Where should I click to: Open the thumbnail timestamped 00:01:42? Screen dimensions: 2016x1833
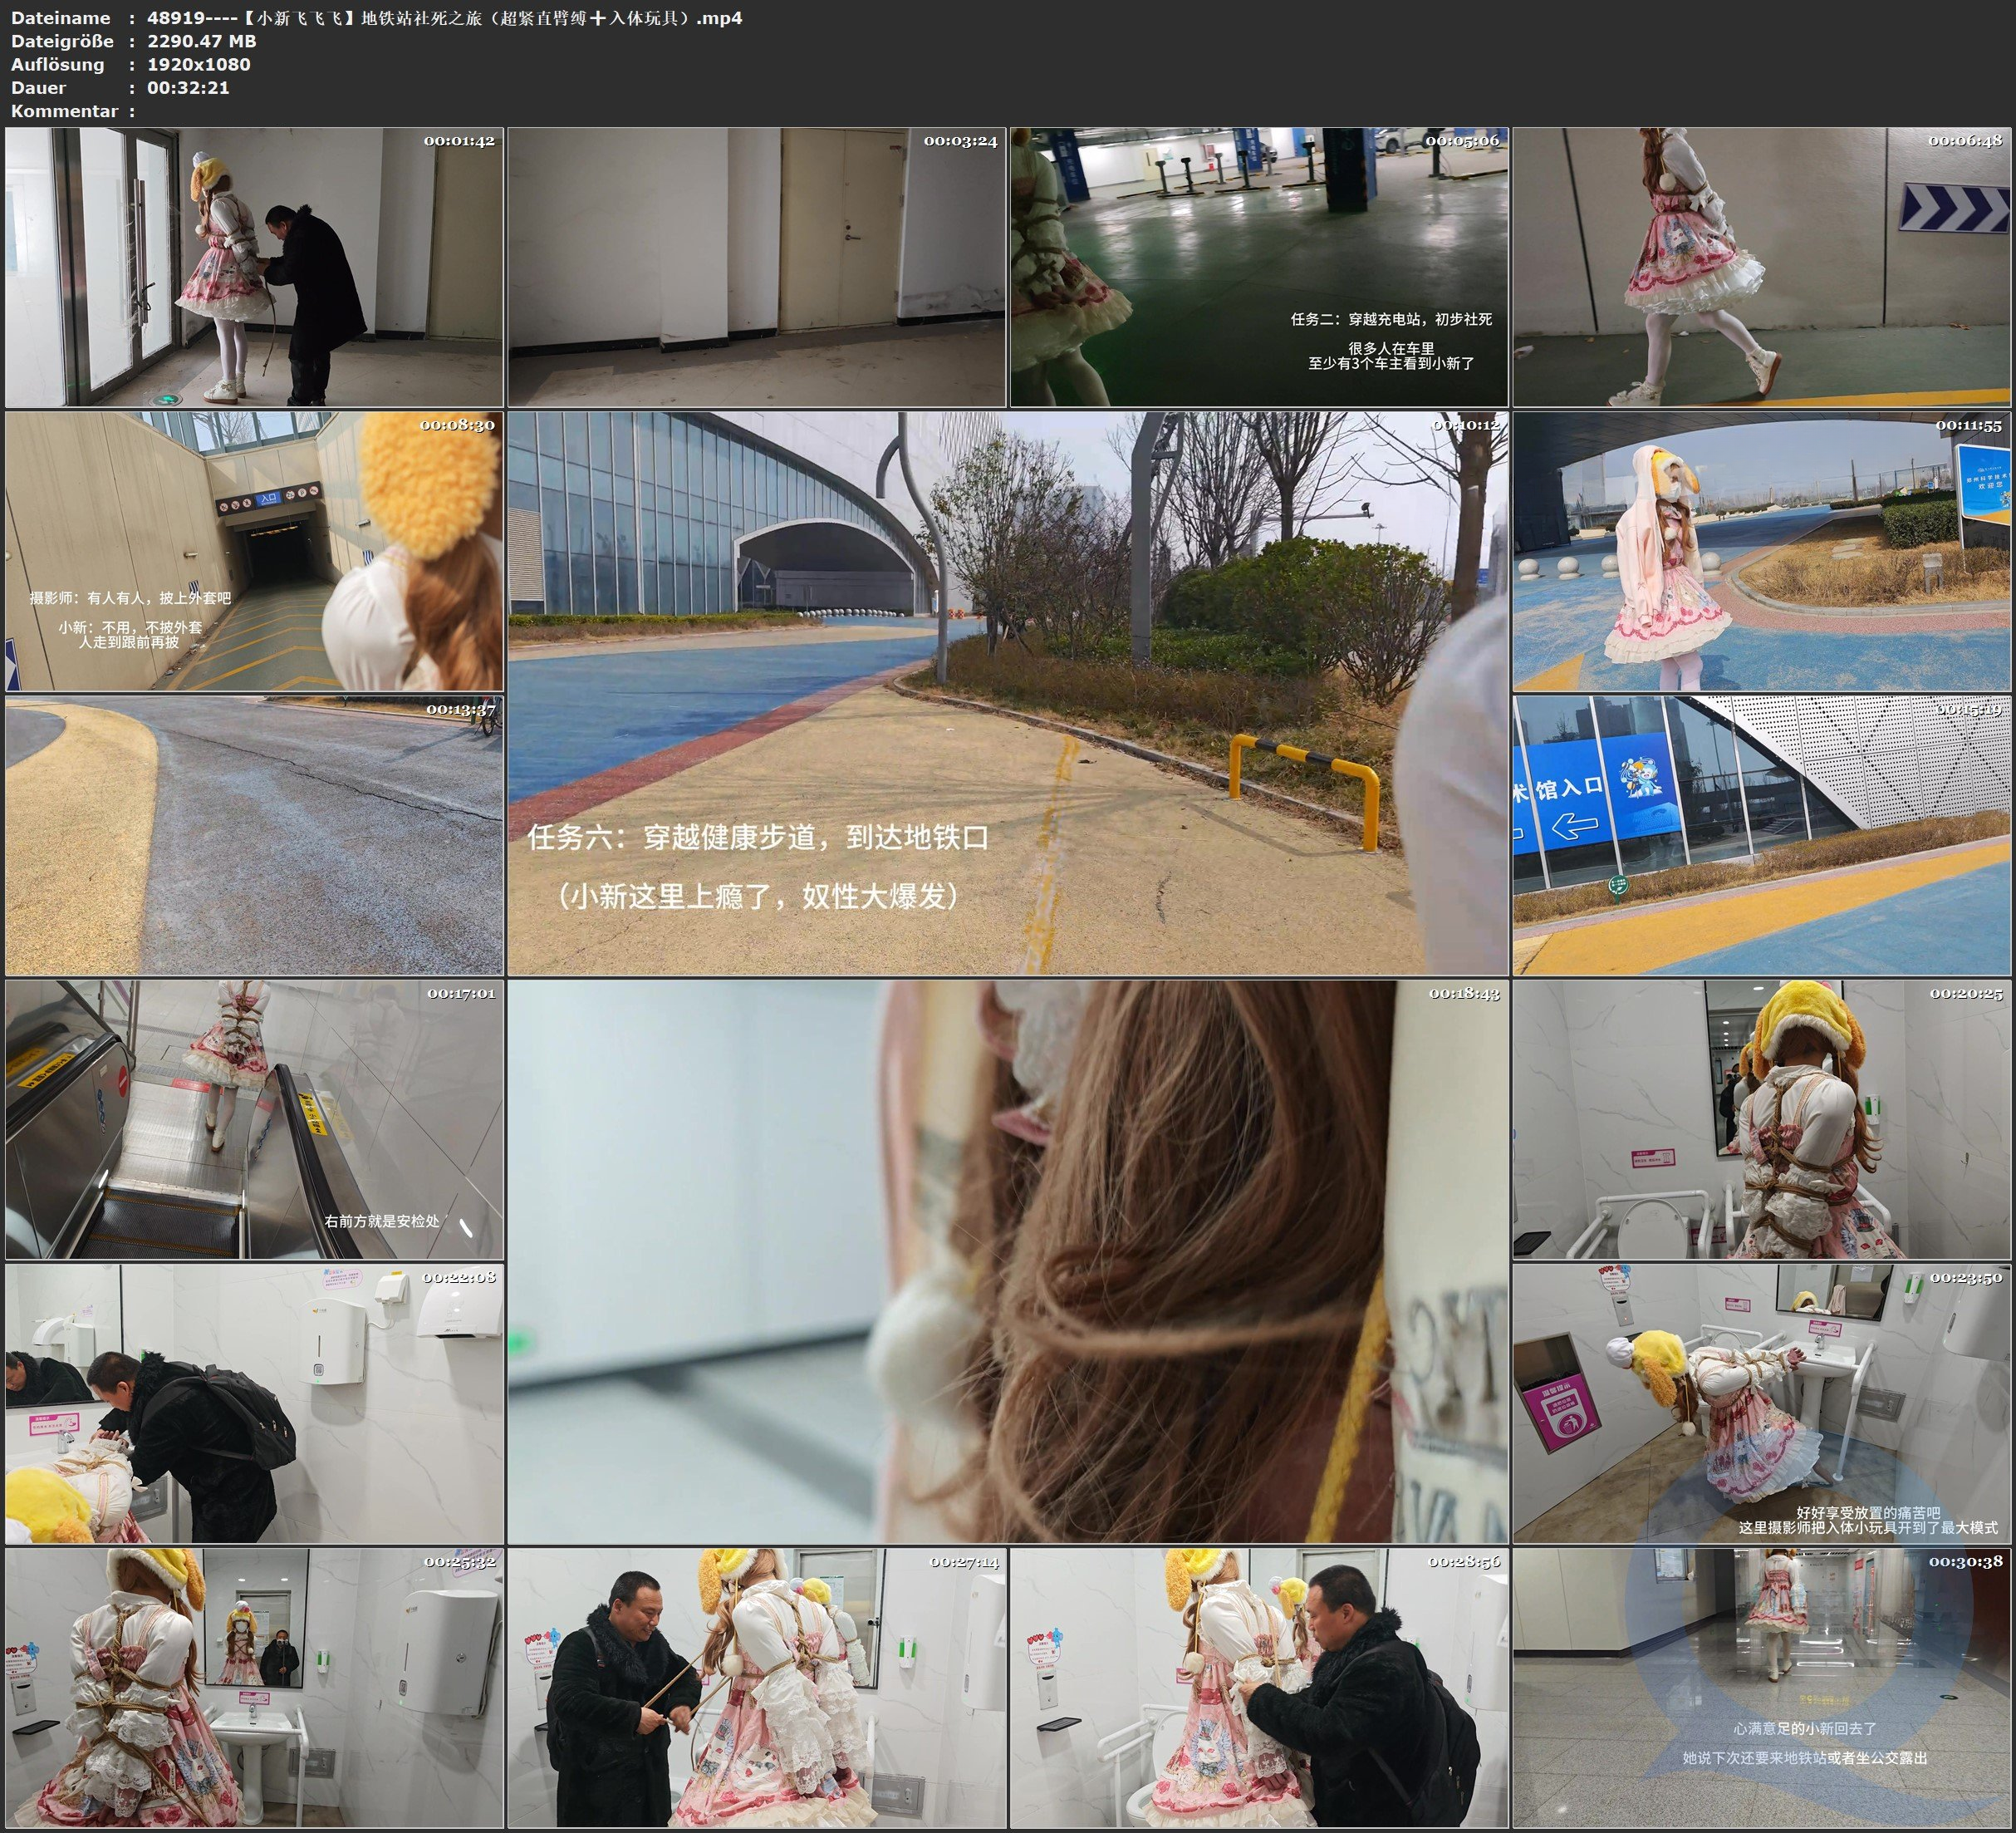pos(254,268)
